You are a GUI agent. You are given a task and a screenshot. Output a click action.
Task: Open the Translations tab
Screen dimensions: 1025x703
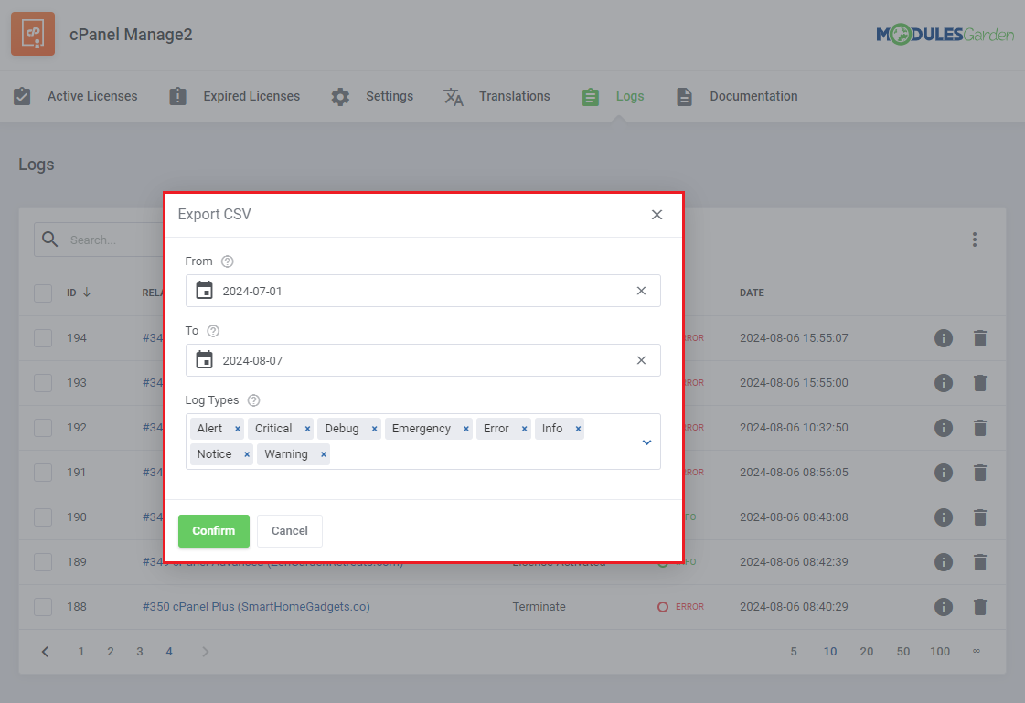(496, 96)
